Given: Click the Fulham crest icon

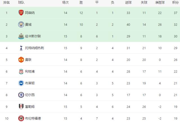Looking at the screenshot, I should point(21,106).
